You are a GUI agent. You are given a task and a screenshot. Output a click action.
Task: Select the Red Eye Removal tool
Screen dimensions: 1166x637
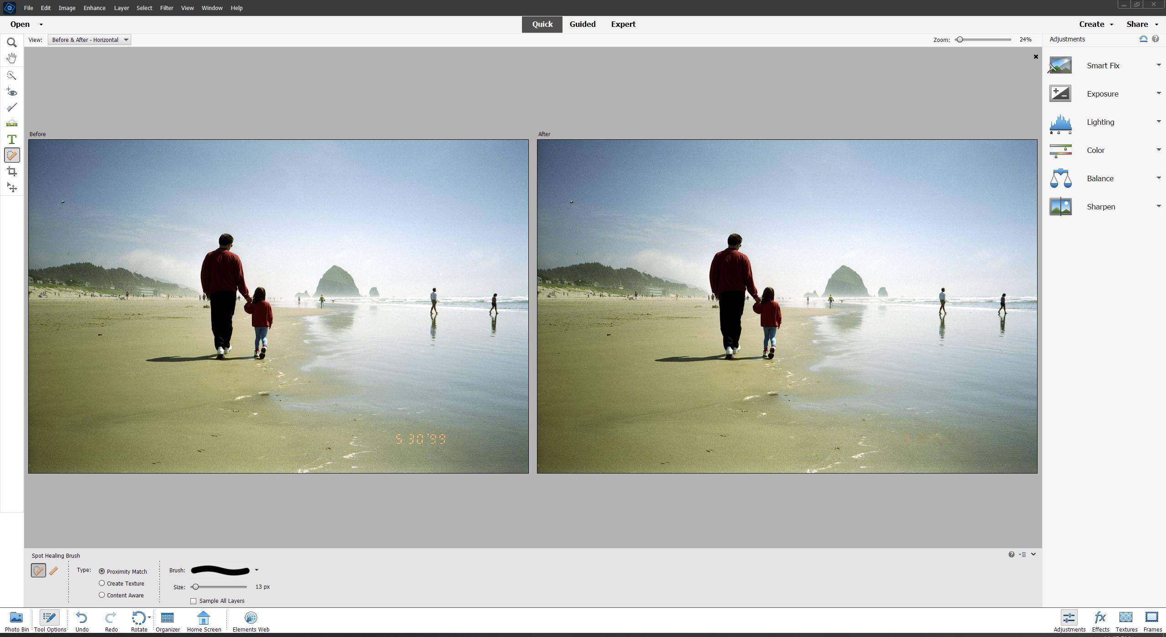click(x=12, y=92)
